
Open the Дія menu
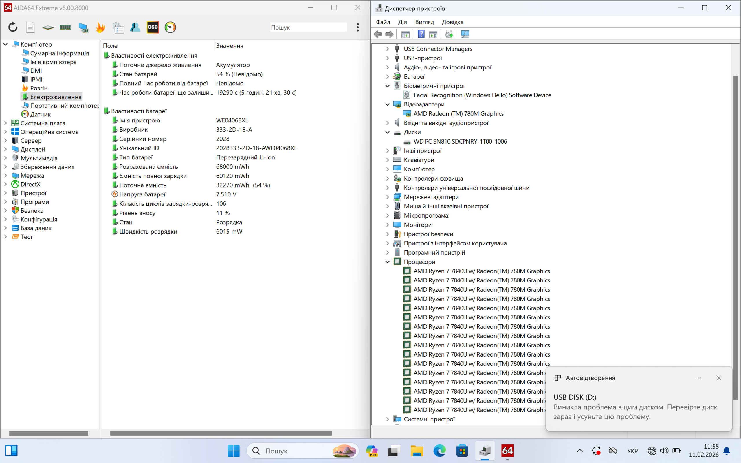click(x=402, y=22)
